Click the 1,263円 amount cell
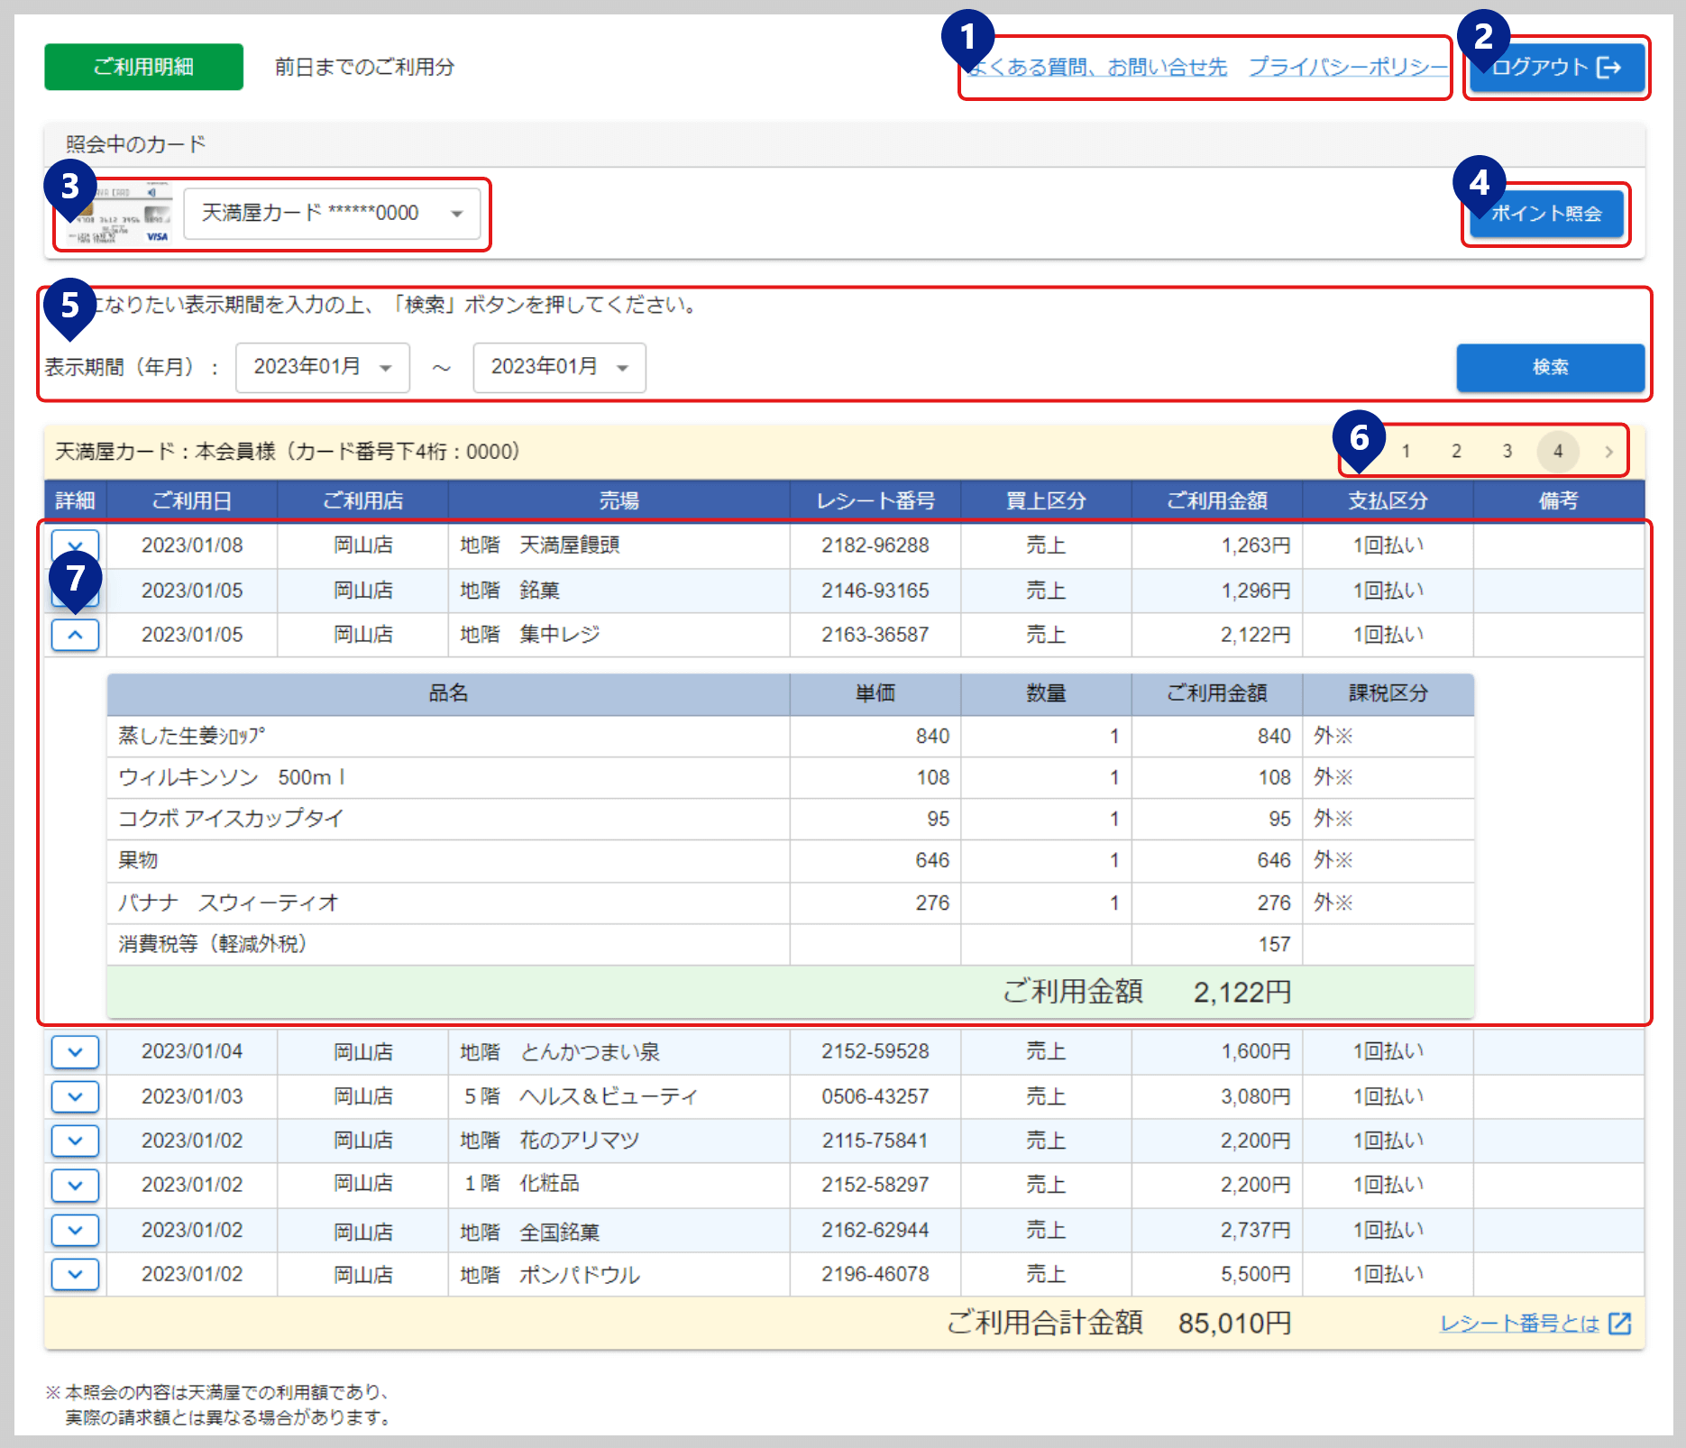 click(x=1217, y=545)
